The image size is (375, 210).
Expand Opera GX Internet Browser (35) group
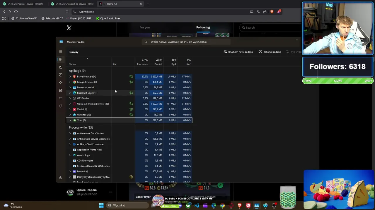[x=70, y=104]
